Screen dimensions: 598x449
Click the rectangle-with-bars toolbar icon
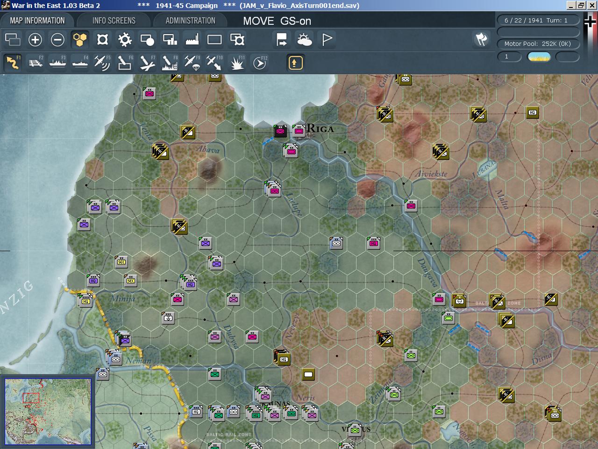coord(170,40)
